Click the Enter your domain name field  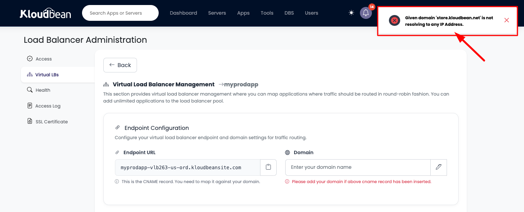(358, 167)
